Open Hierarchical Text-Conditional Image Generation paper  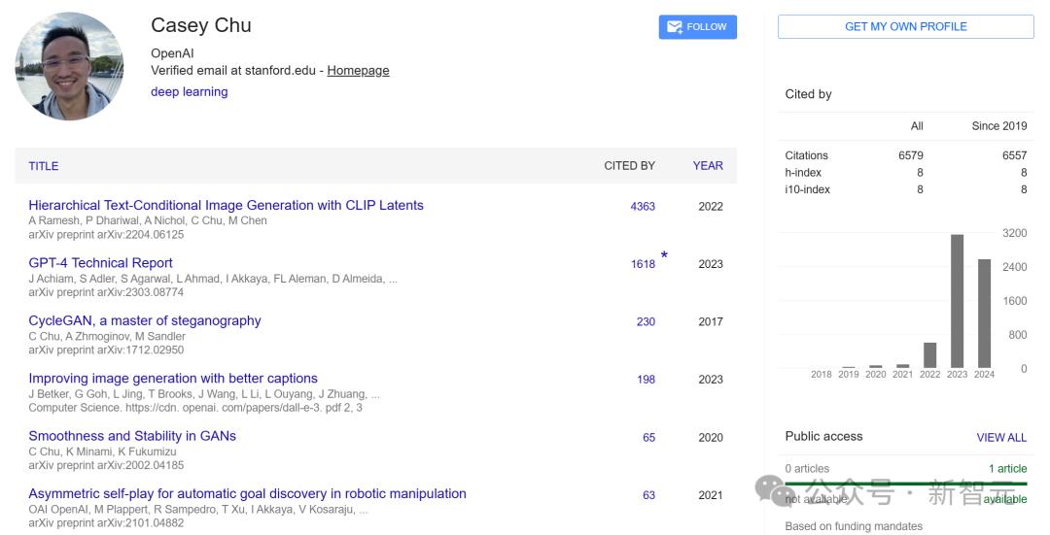coord(226,205)
